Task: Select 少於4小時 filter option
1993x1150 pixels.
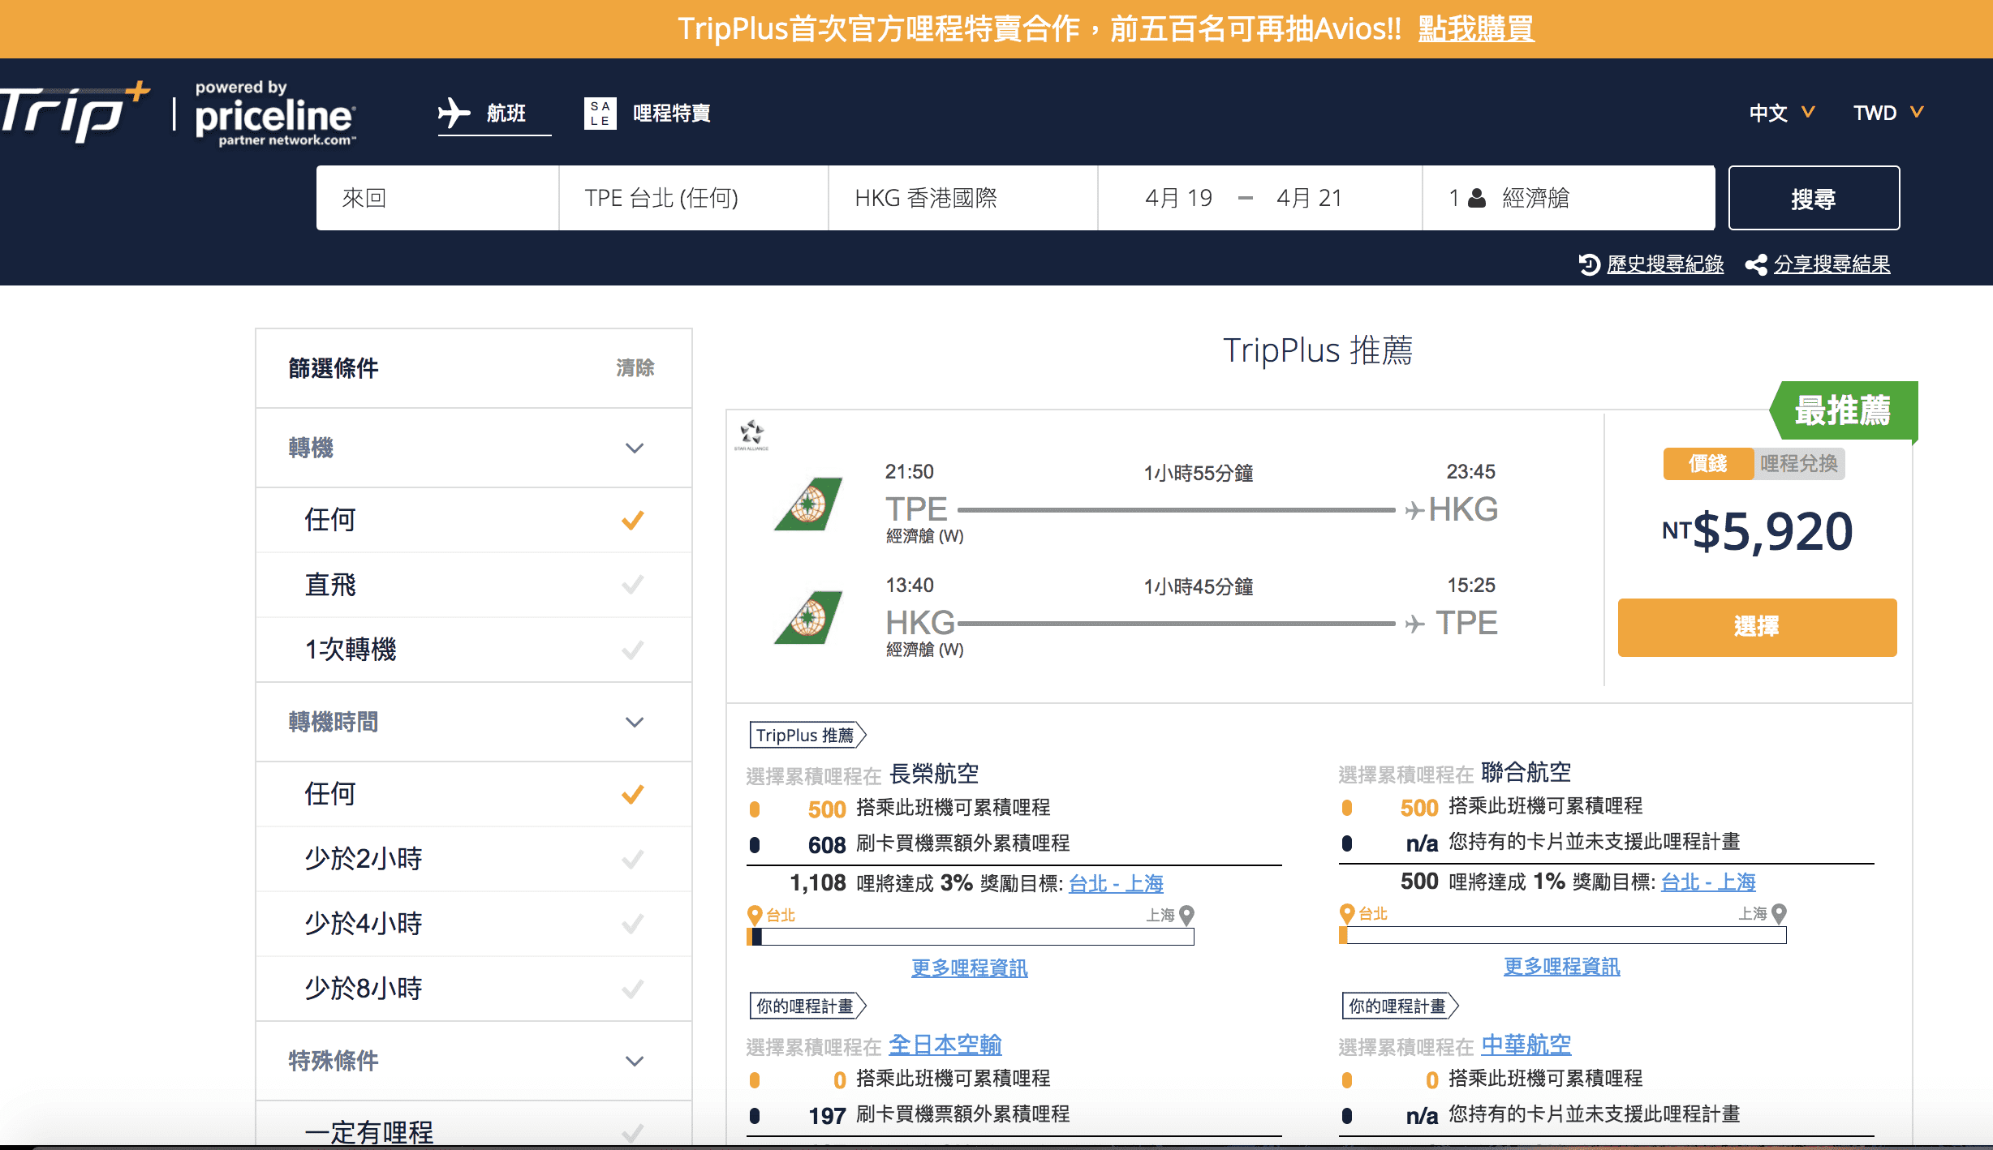Action: tap(474, 924)
